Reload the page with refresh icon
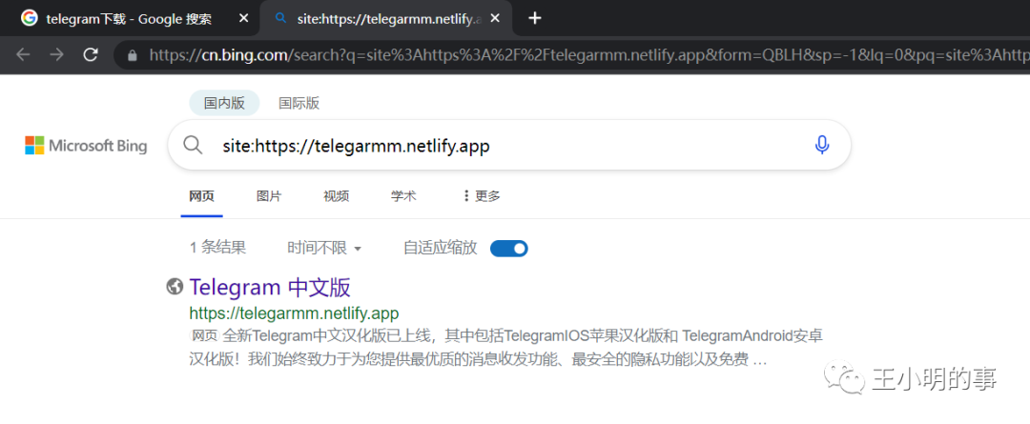 (x=92, y=54)
